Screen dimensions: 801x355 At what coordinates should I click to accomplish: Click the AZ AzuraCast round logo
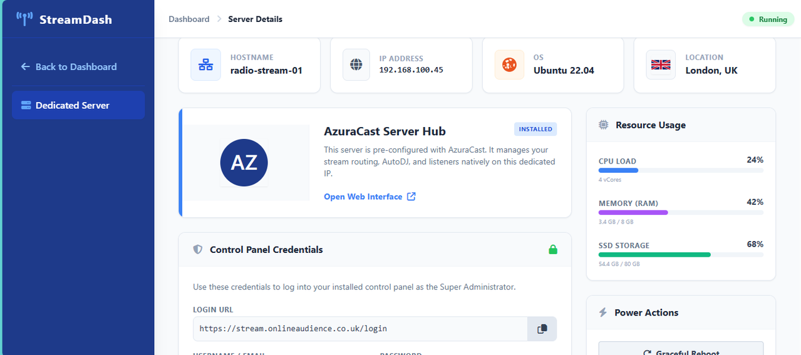[244, 163]
